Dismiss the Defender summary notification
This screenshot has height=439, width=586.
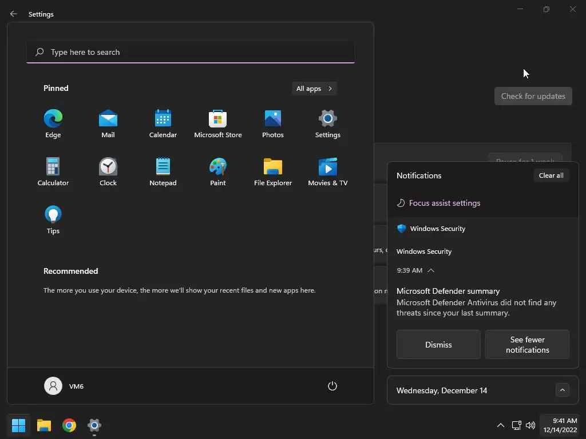(438, 345)
